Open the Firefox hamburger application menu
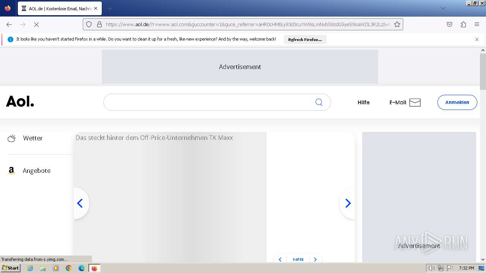 pyautogui.click(x=477, y=24)
